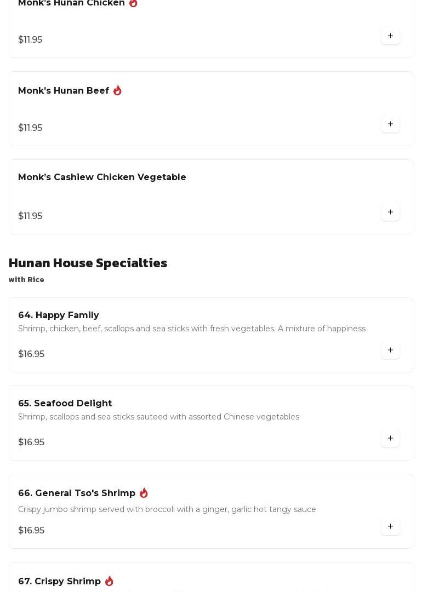
Task: Select Monk's Cashiew Chicken Vegetable title
Action: (102, 177)
